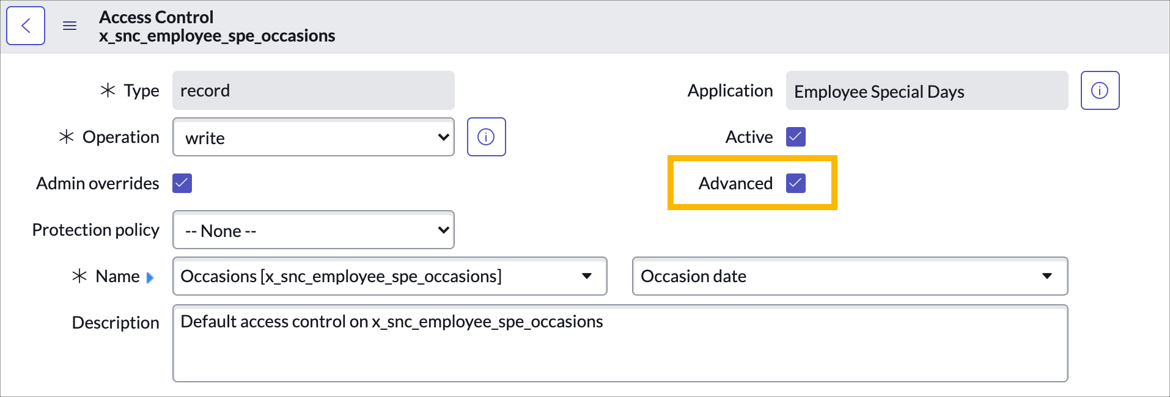Click the Advanced label text
Image resolution: width=1170 pixels, height=397 pixels.
[735, 183]
